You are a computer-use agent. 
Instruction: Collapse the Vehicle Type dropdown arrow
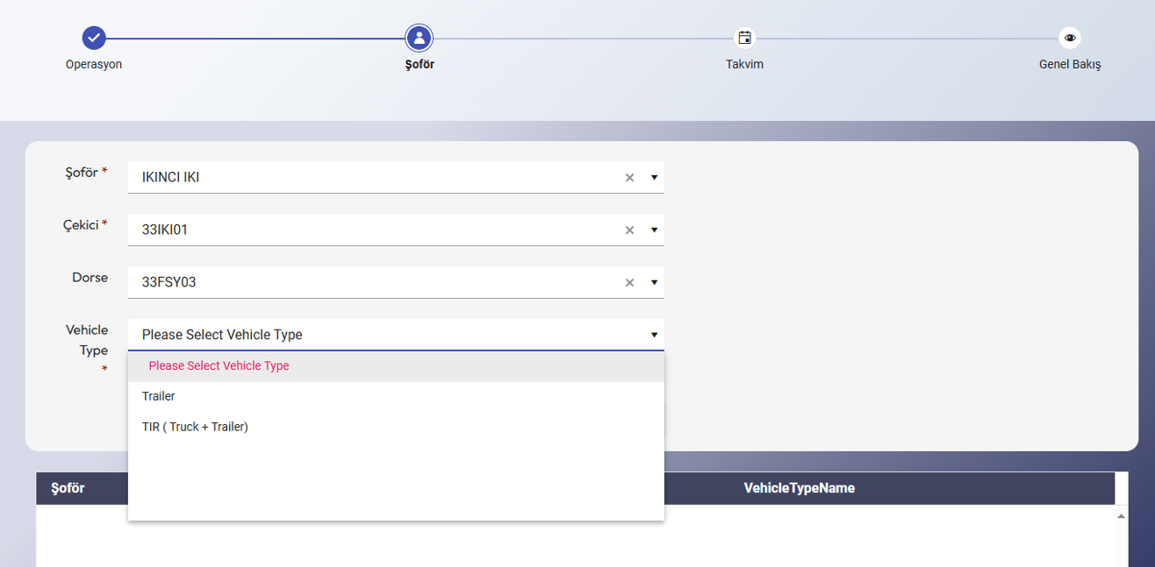click(x=654, y=335)
